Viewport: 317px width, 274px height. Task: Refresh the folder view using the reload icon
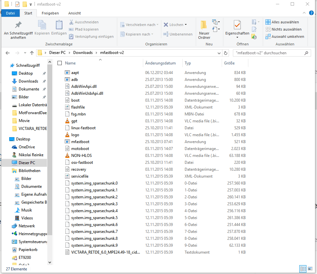226,53
